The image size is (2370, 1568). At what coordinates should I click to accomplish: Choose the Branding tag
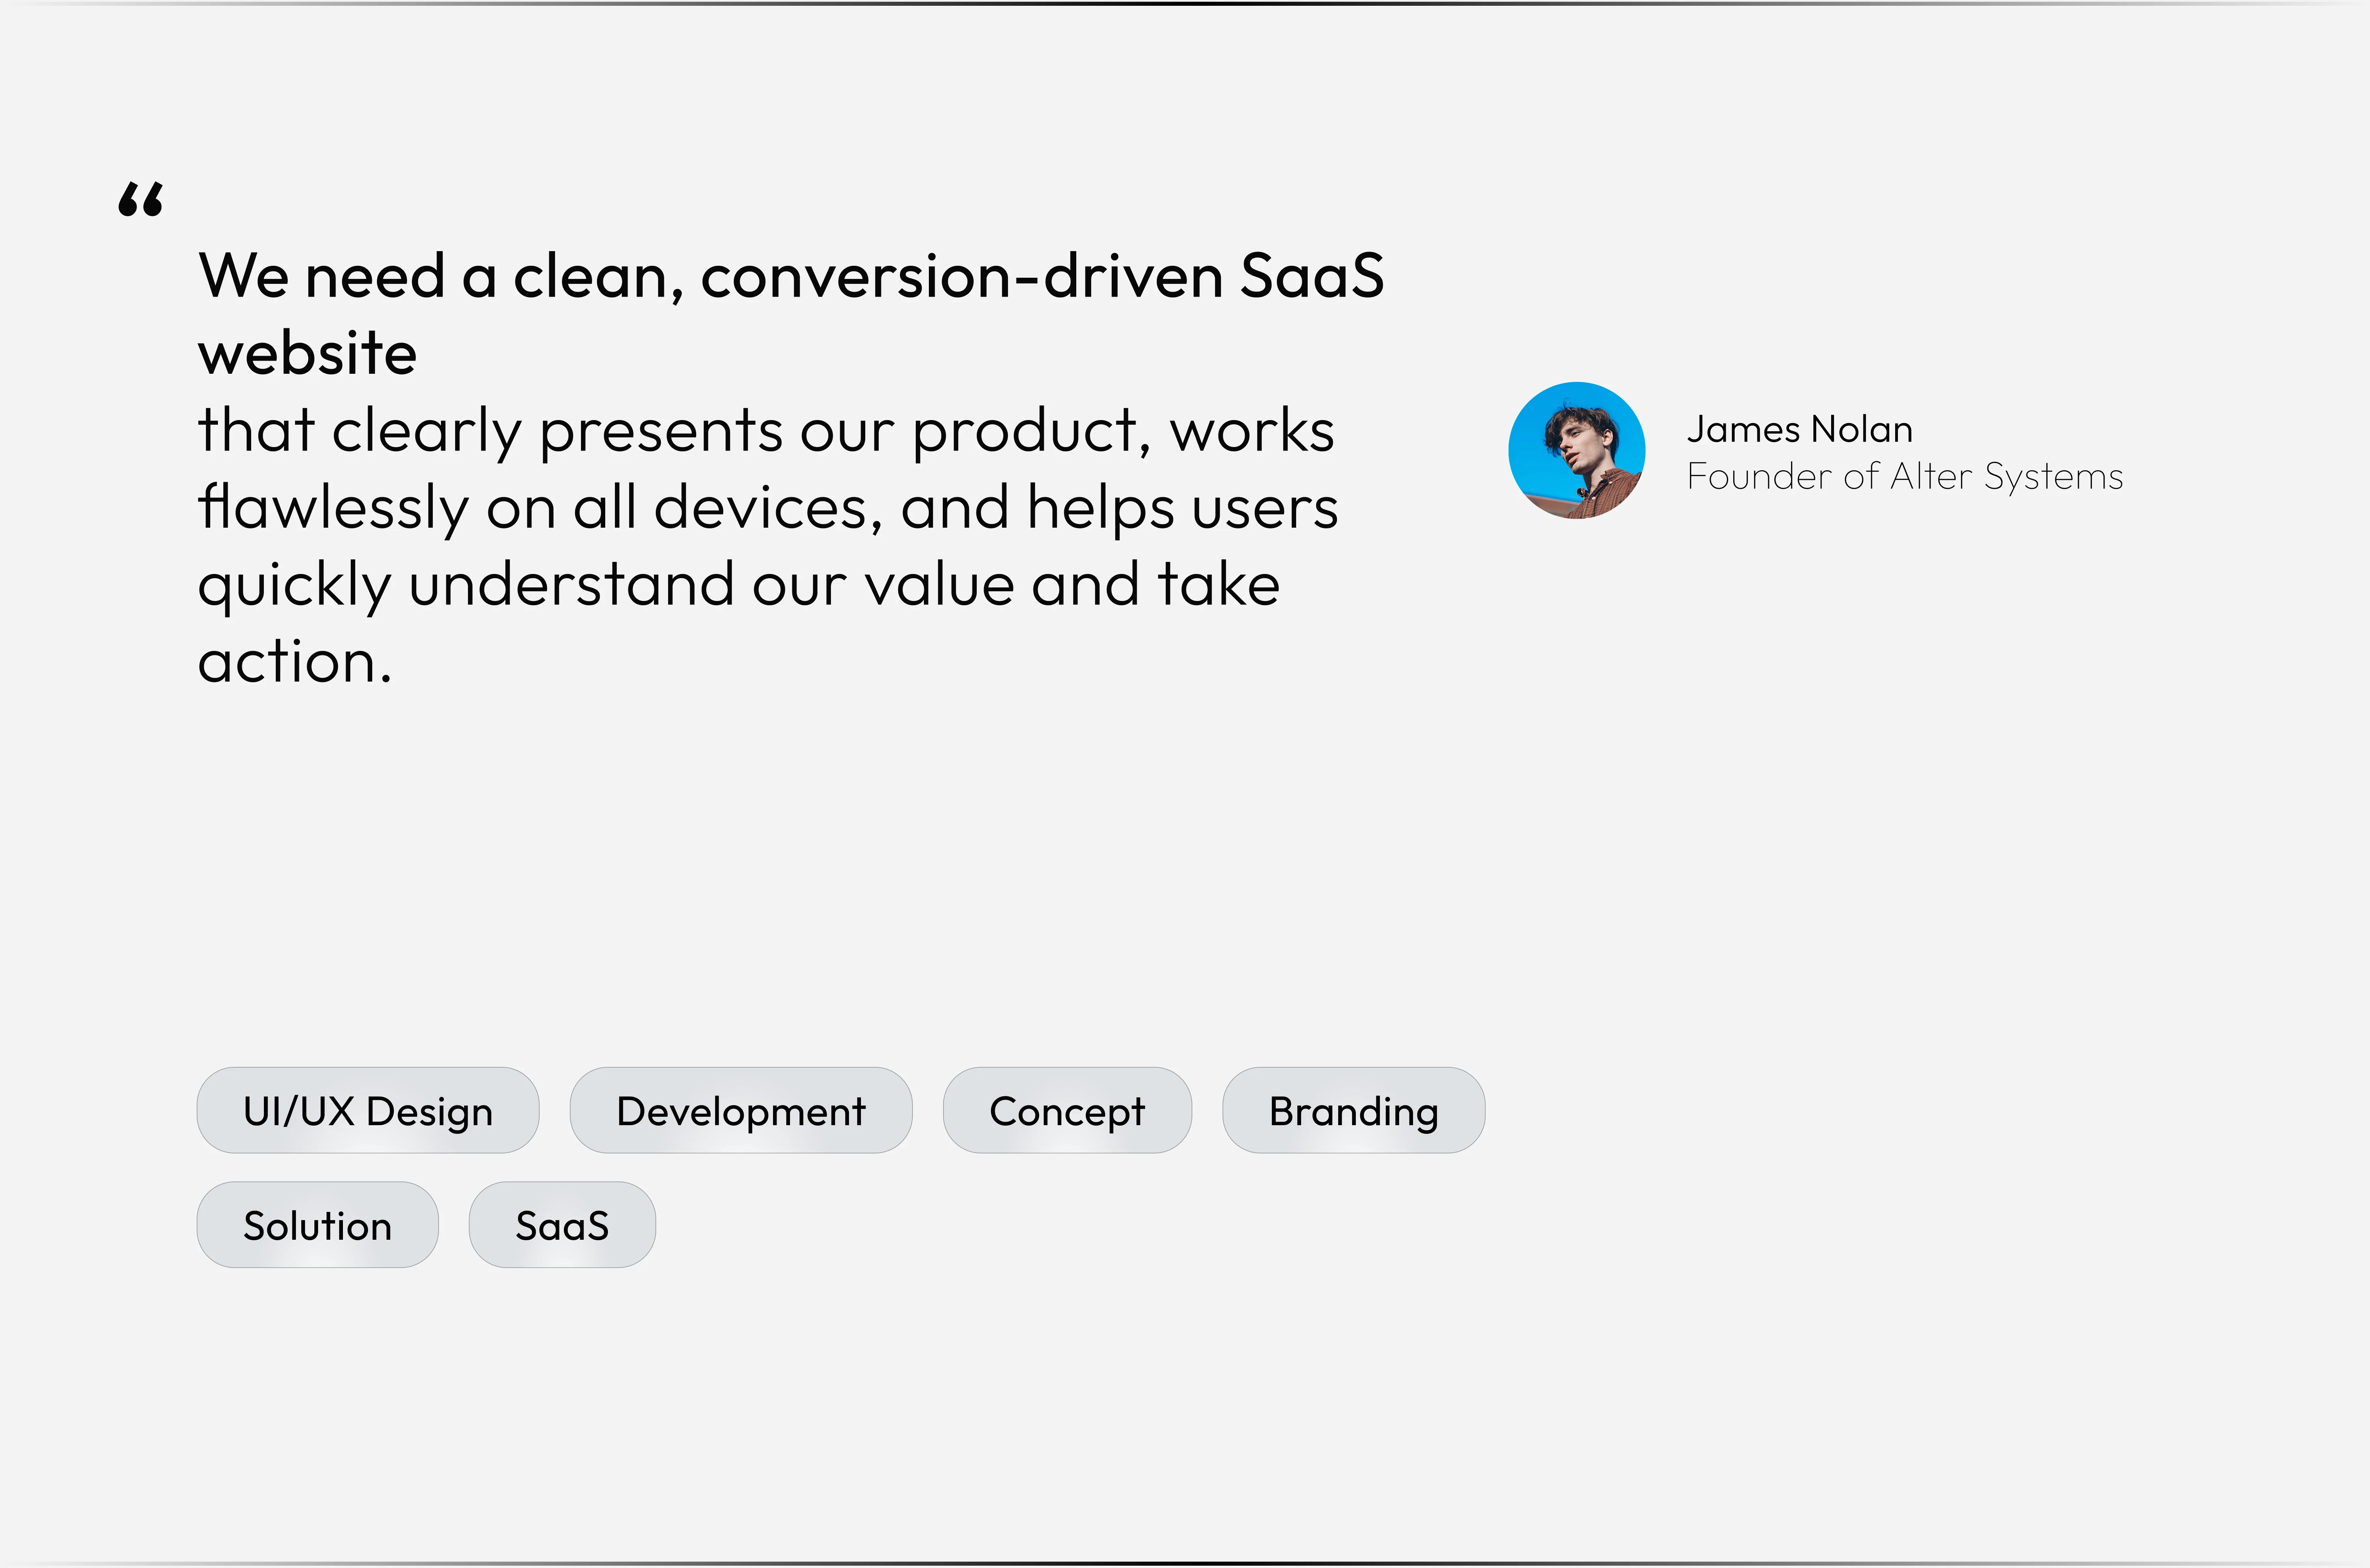point(1353,1110)
